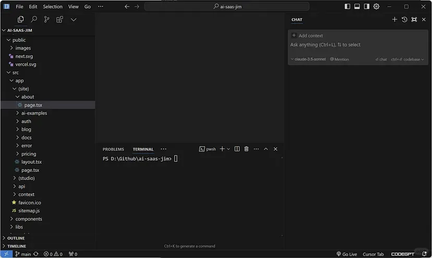Toggle bottom panel layout icon
Viewport: 432px width, 258px height.
[x=357, y=6]
